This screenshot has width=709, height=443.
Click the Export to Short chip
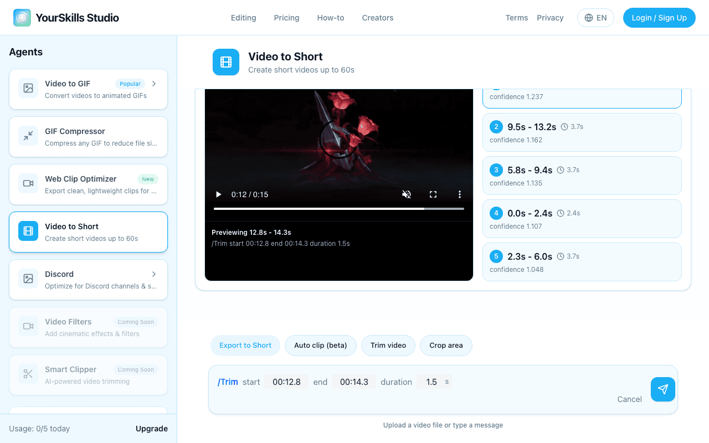click(x=245, y=345)
